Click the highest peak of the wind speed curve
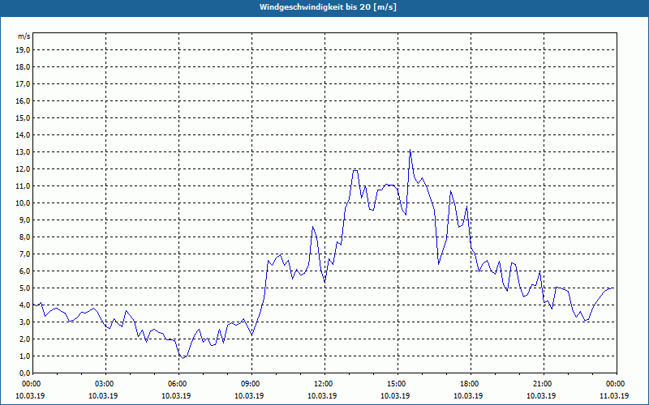 click(x=410, y=151)
